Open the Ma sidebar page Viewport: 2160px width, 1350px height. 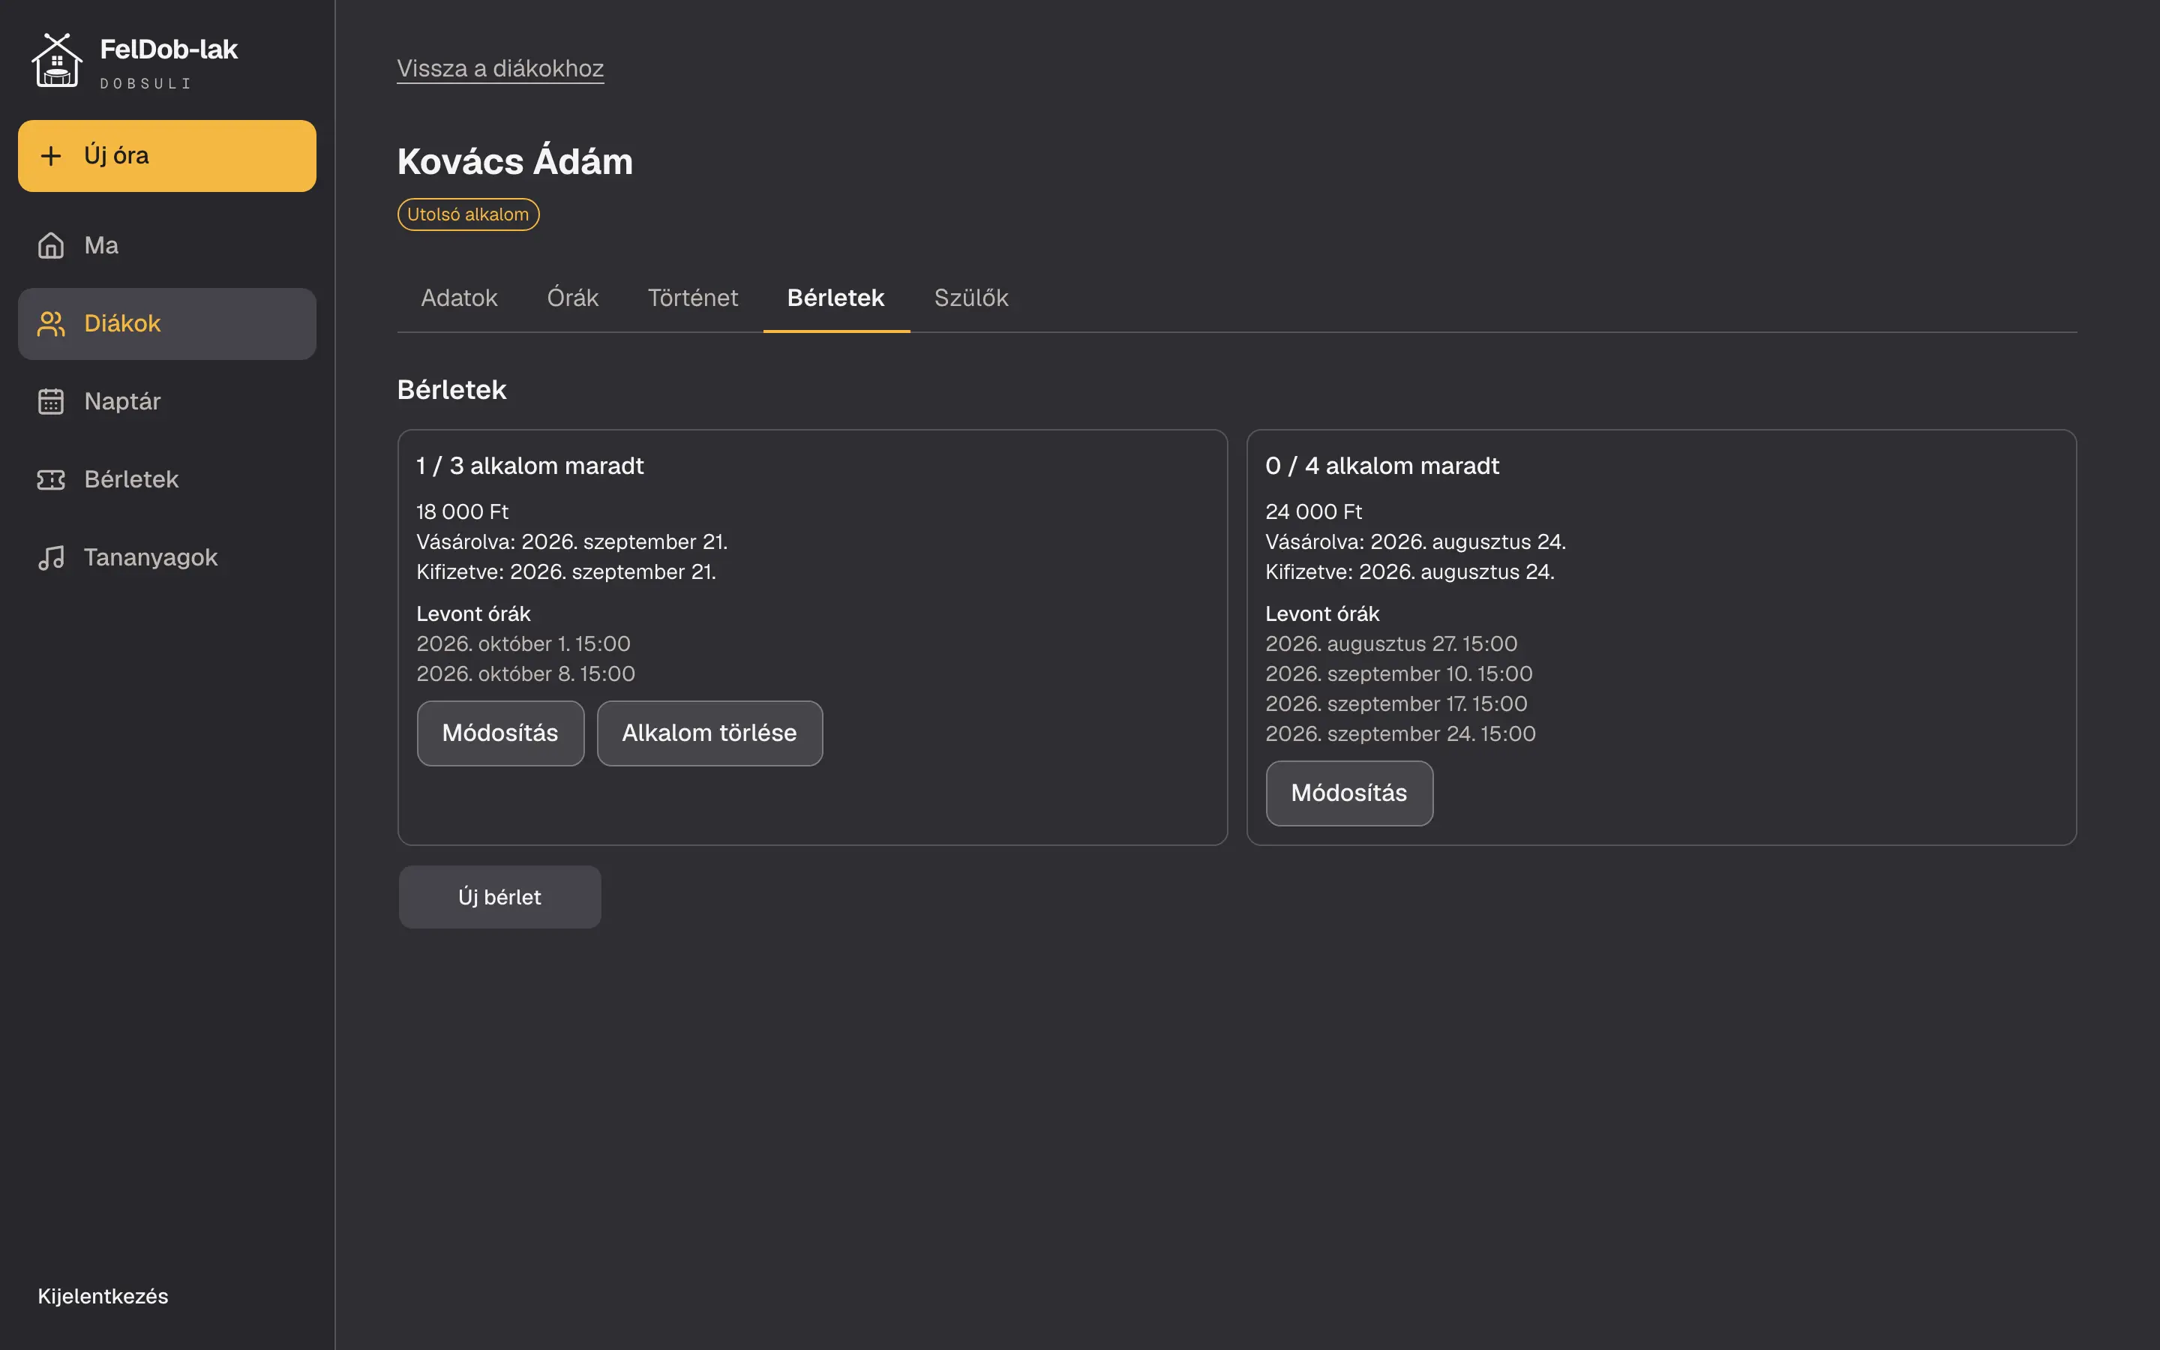[167, 245]
